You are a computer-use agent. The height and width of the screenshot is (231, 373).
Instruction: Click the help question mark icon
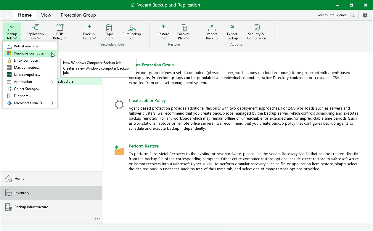coord(365,15)
